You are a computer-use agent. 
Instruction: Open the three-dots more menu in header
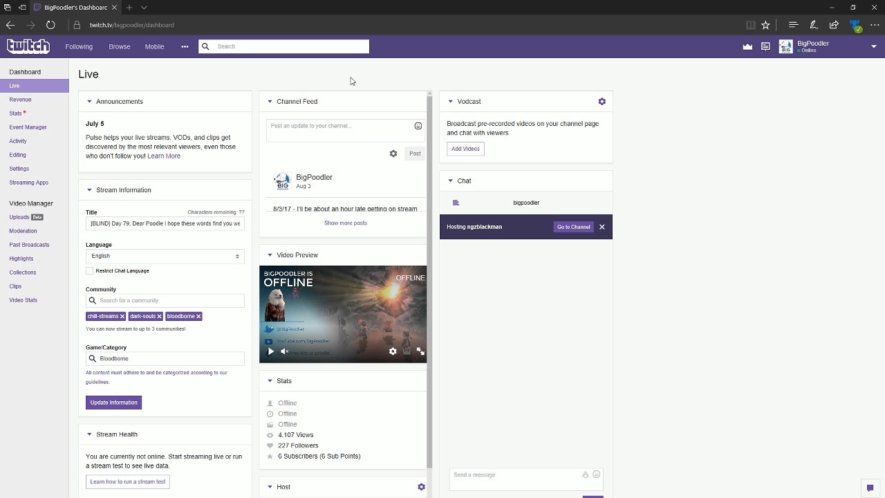pos(185,46)
